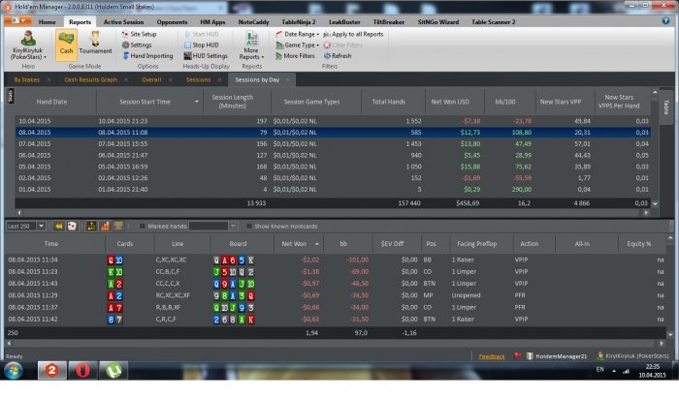
Task: Open the Windows Start menu
Action: (14, 371)
